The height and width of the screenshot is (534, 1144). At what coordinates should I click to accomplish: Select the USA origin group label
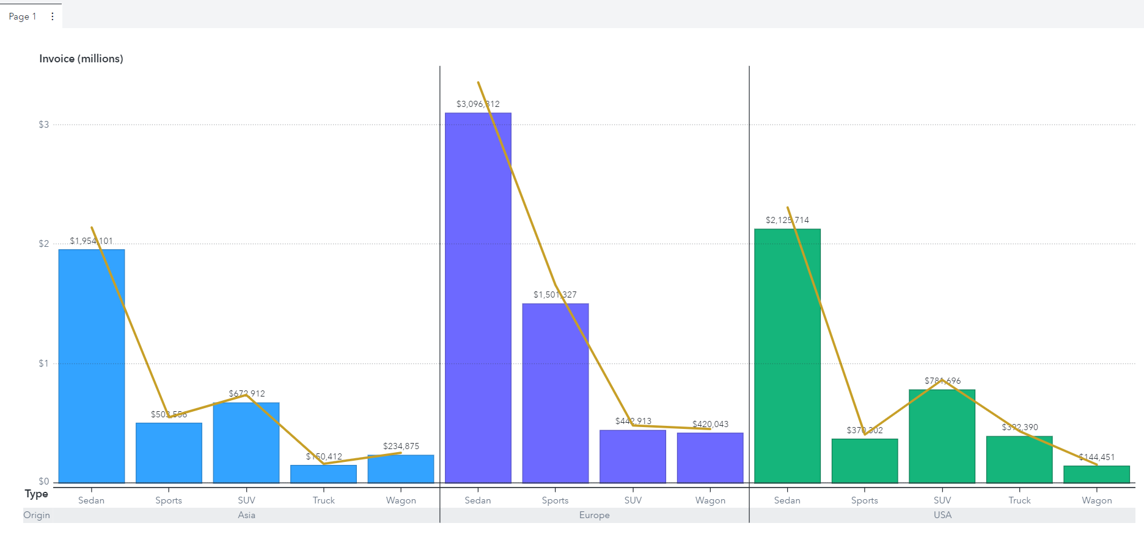tap(942, 515)
